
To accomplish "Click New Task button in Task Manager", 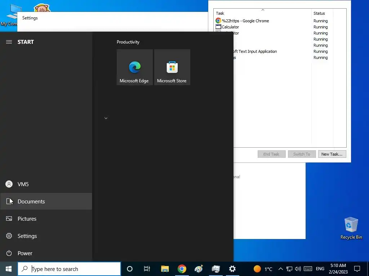I will 332,154.
